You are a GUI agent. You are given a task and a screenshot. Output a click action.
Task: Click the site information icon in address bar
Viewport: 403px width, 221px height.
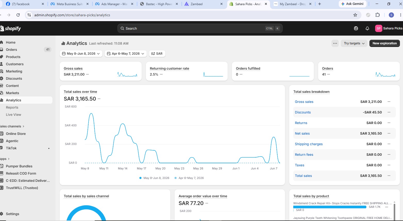29,15
